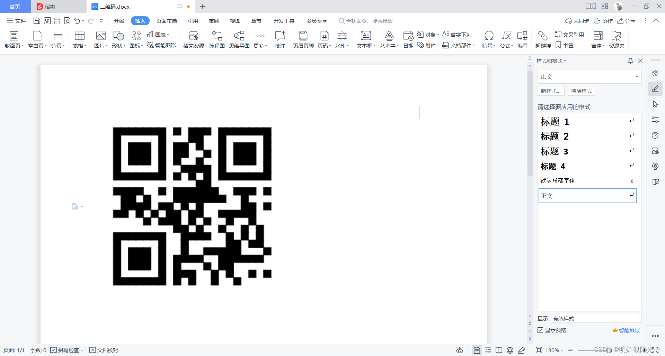The height and width of the screenshot is (356, 665).
Task: Undo the last action
Action: click(x=77, y=21)
